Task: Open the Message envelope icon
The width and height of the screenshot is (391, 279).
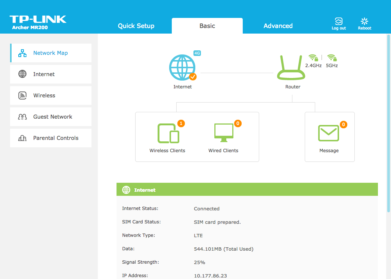Action: pyautogui.click(x=329, y=133)
